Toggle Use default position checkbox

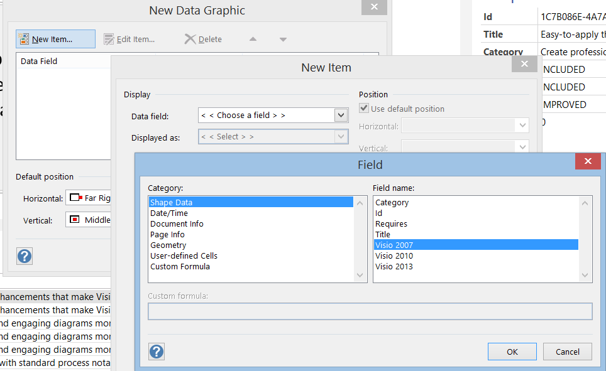tap(364, 108)
